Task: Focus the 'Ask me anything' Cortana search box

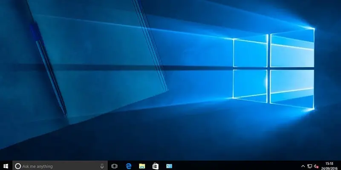Action: coord(60,166)
